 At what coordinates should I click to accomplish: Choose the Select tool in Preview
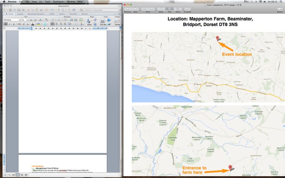178,9
